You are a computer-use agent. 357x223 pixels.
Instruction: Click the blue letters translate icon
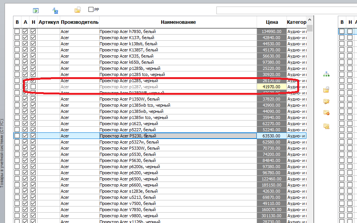tap(55, 10)
